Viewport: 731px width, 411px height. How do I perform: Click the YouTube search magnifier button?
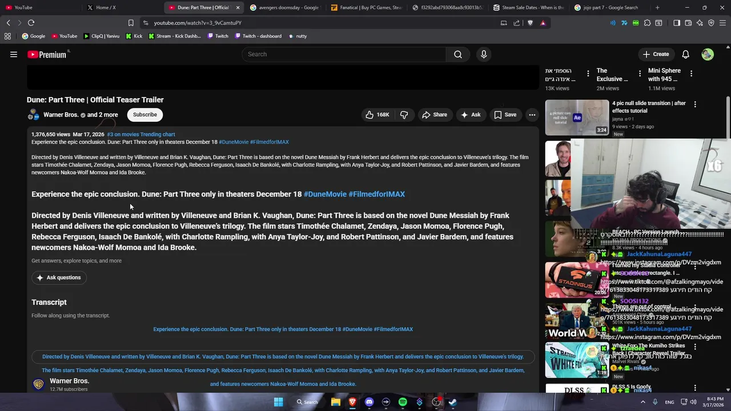[x=458, y=54]
